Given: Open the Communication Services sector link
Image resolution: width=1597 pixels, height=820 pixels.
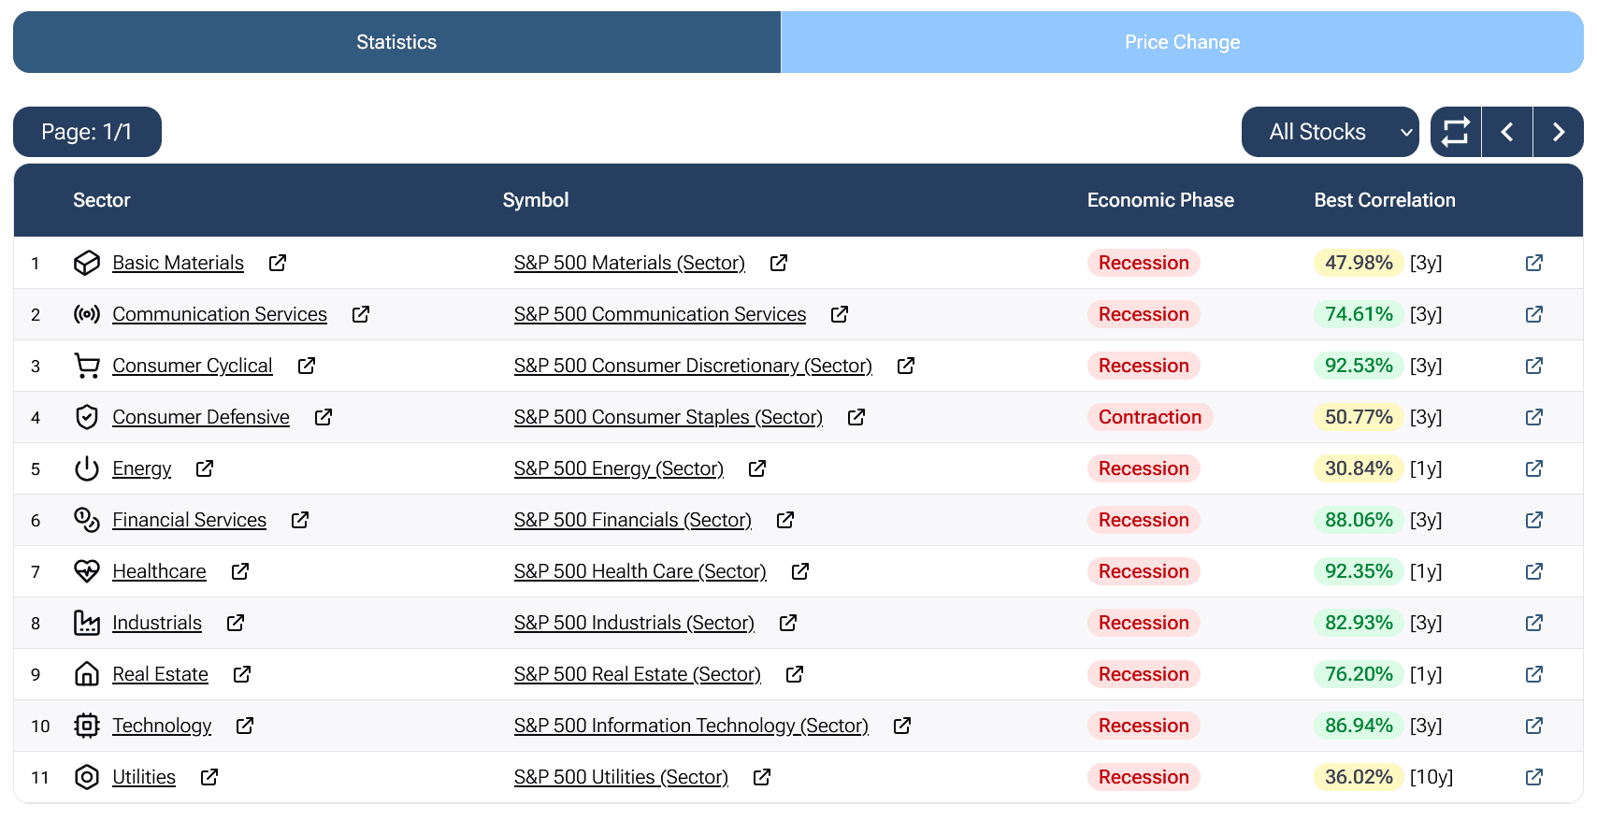Looking at the screenshot, I should click(x=220, y=314).
